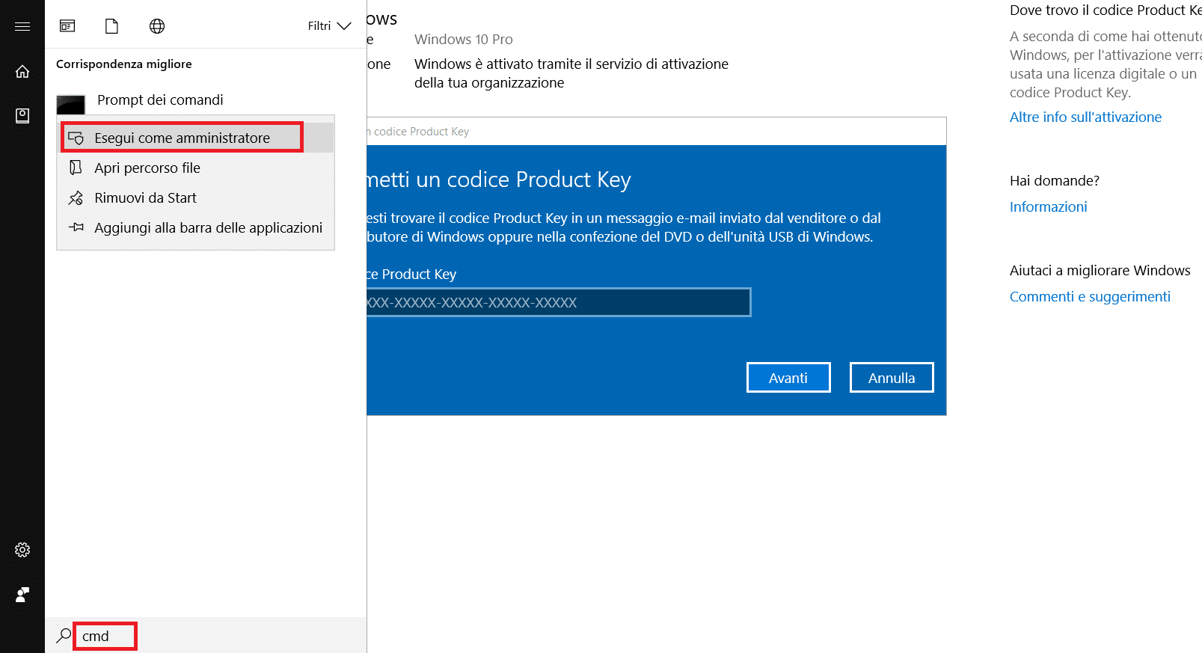Filter results by Web globe icon
Image resolution: width=1202 pixels, height=653 pixels.
[x=157, y=26]
